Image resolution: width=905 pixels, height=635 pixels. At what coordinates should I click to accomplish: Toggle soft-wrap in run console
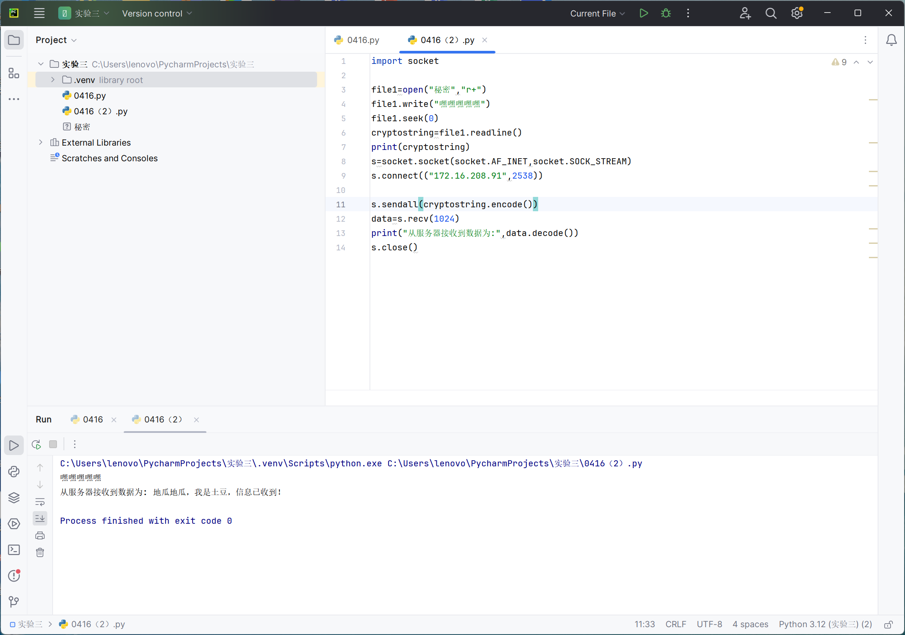click(x=40, y=502)
